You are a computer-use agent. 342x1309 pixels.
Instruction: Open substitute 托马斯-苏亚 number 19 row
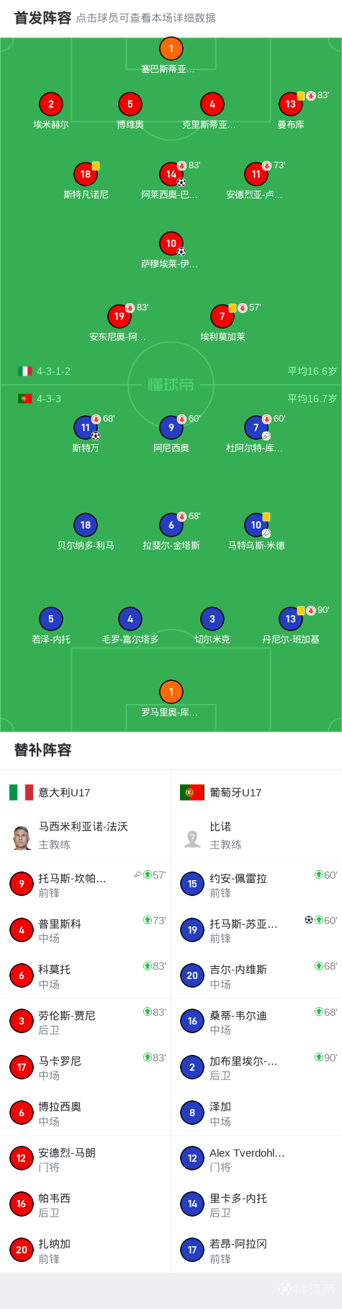tap(256, 930)
